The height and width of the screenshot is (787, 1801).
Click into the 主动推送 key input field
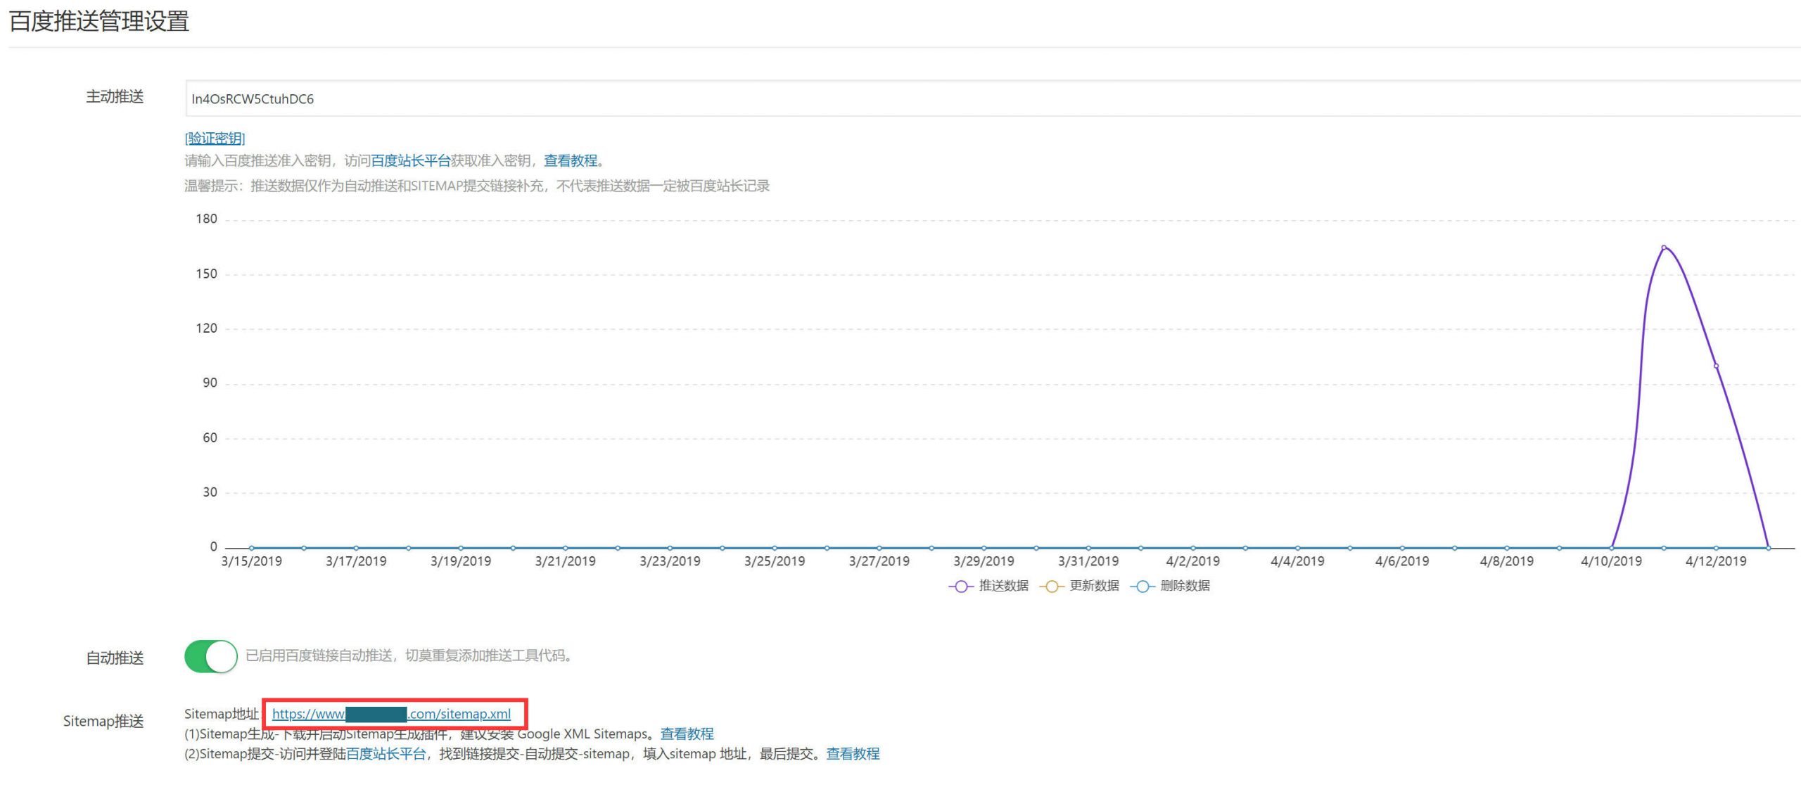985,98
